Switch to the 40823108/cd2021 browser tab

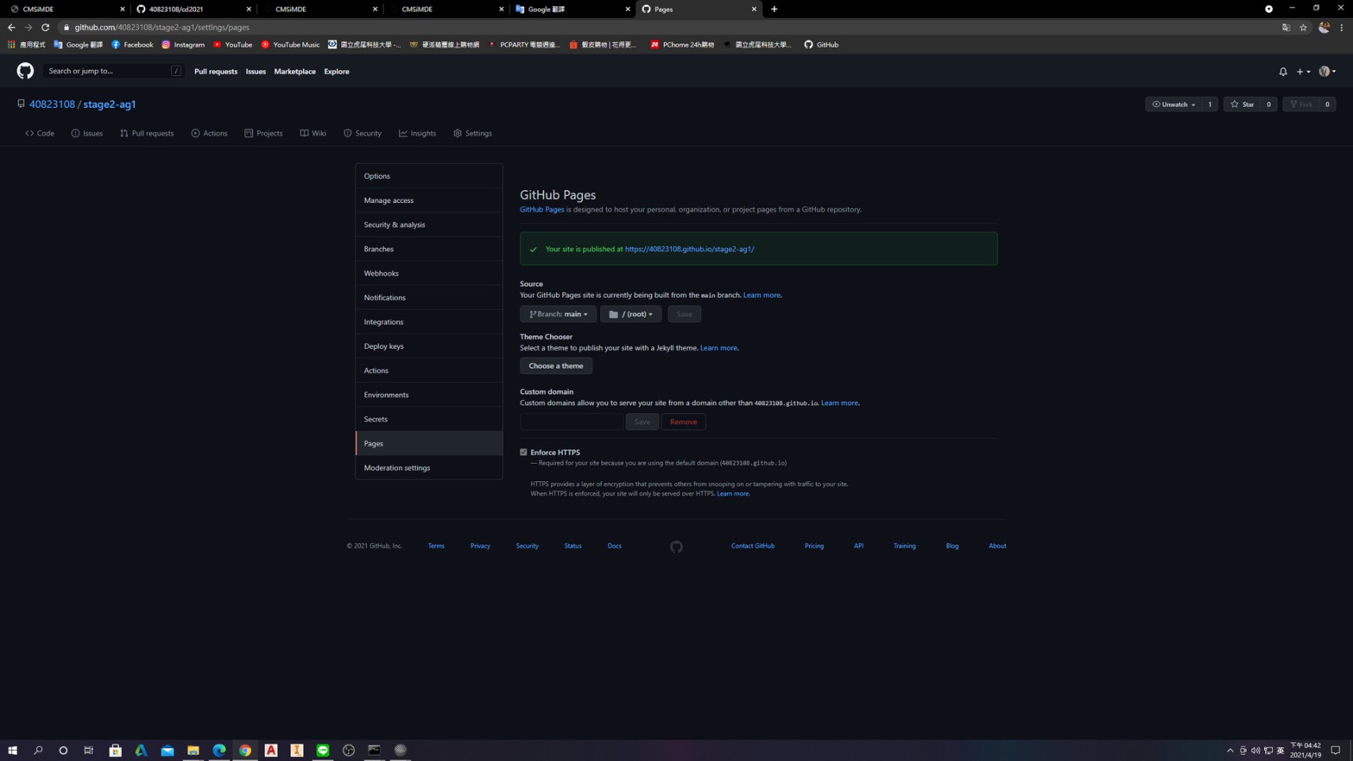[x=194, y=9]
